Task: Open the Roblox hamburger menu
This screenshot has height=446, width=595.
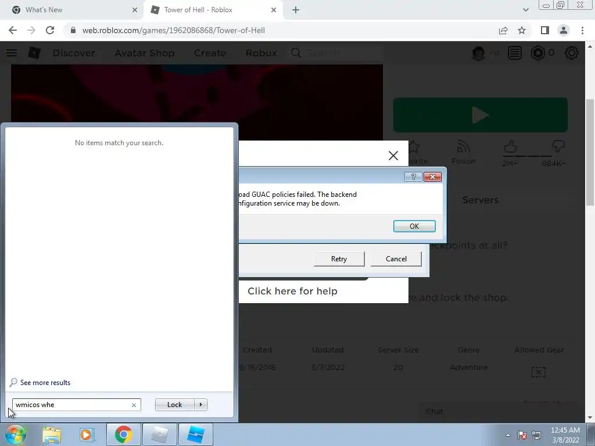Action: coord(12,53)
